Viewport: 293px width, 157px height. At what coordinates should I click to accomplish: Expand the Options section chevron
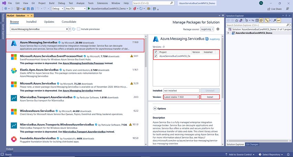click(x=155, y=108)
